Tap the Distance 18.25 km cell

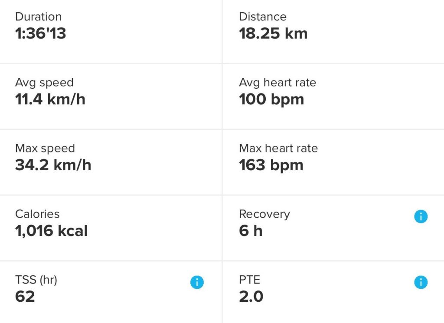coord(273,34)
